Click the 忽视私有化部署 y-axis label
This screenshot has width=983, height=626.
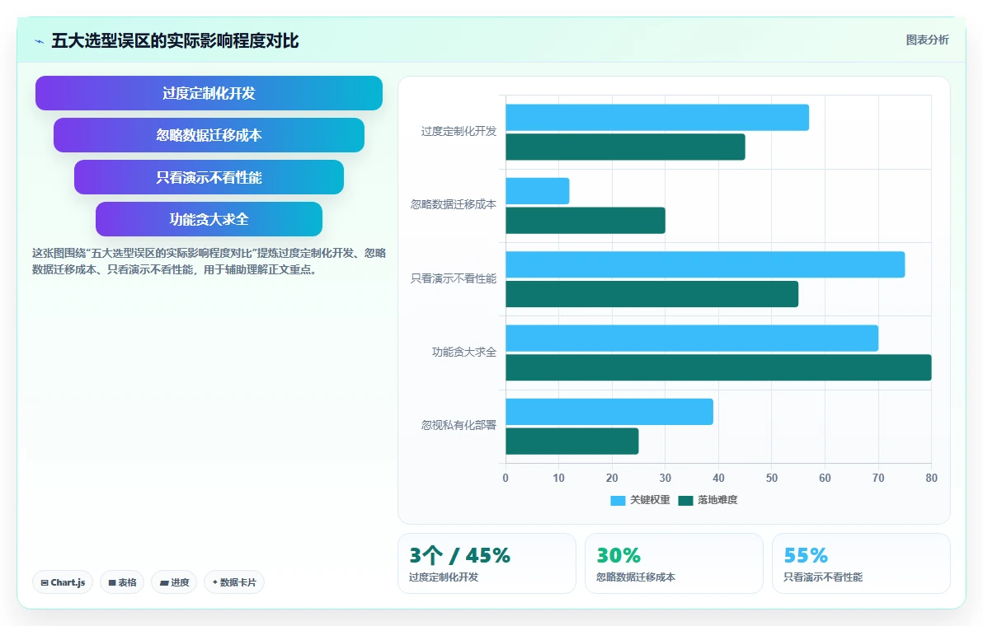pyautogui.click(x=459, y=426)
